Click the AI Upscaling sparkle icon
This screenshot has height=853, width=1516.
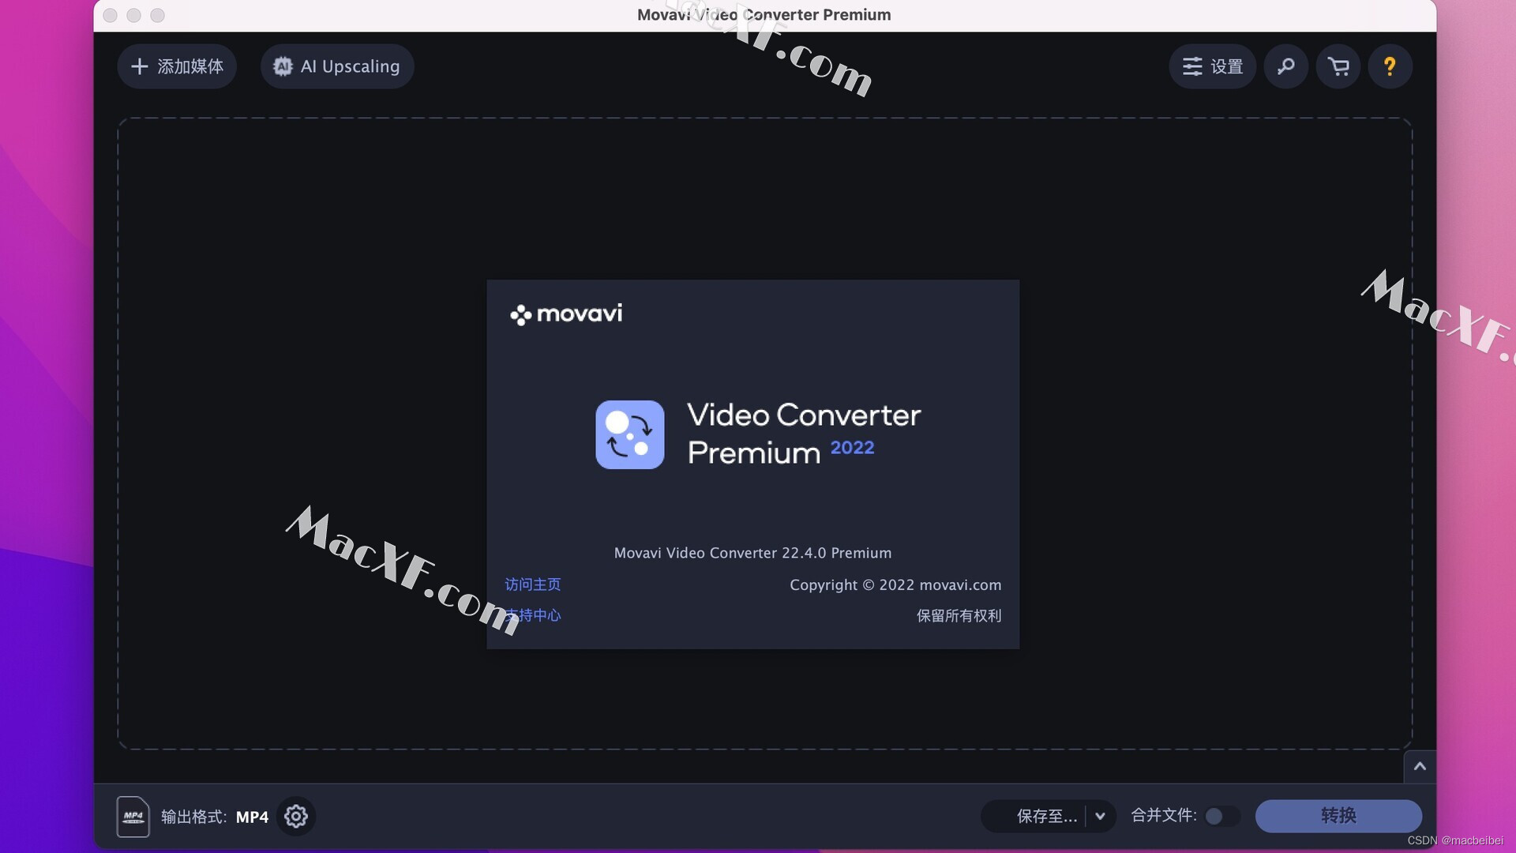283,66
